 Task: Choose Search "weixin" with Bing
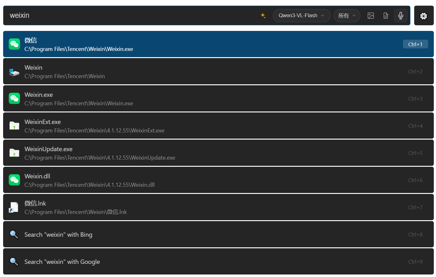(x=58, y=235)
